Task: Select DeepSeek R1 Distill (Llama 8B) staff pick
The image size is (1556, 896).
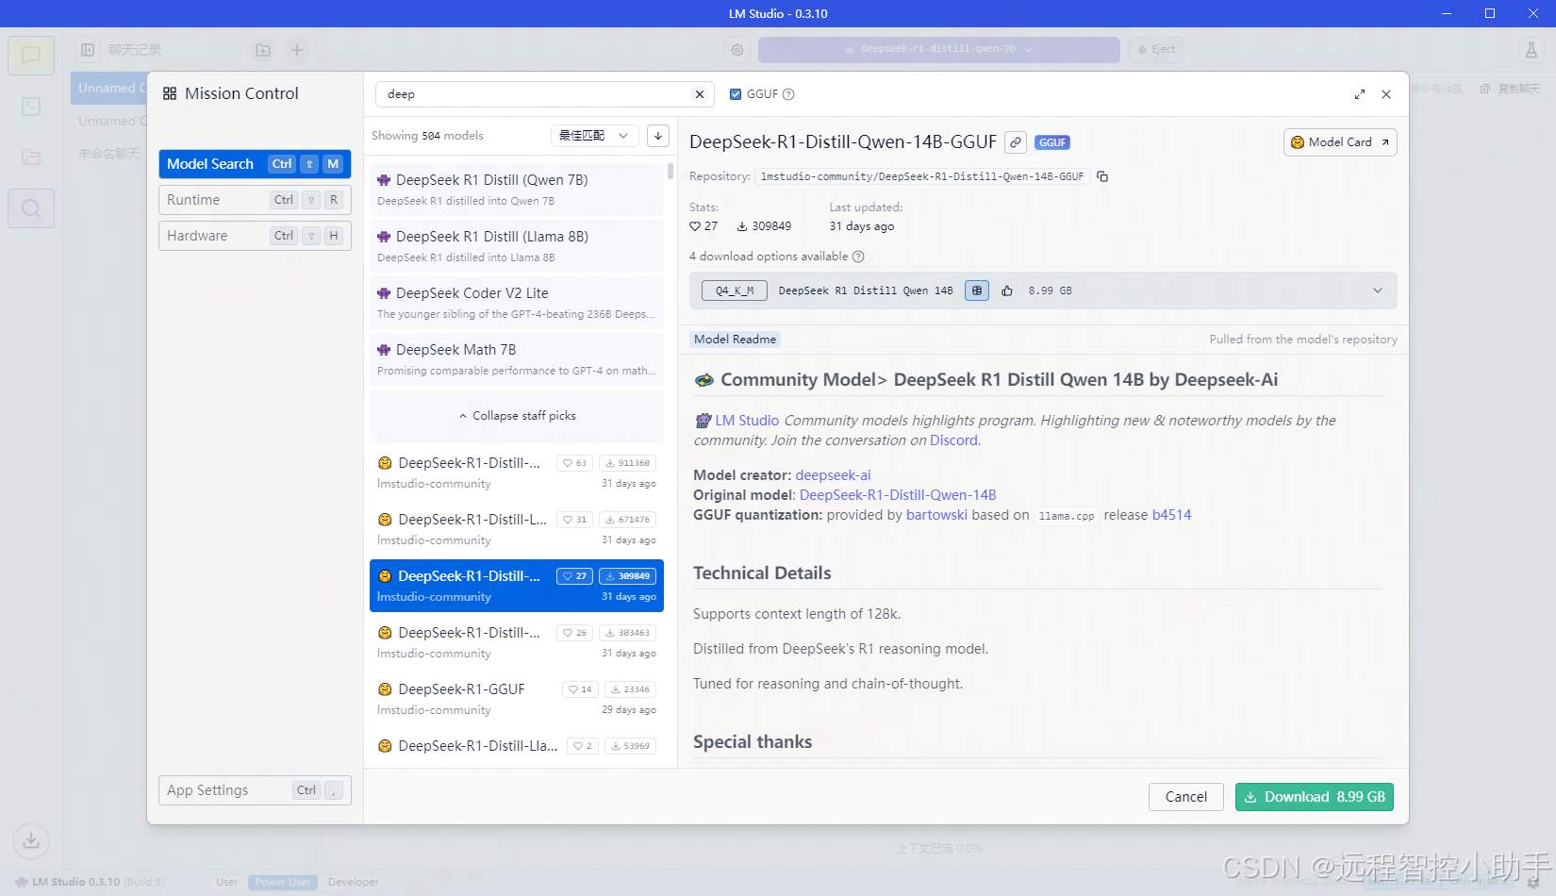Action: point(517,246)
